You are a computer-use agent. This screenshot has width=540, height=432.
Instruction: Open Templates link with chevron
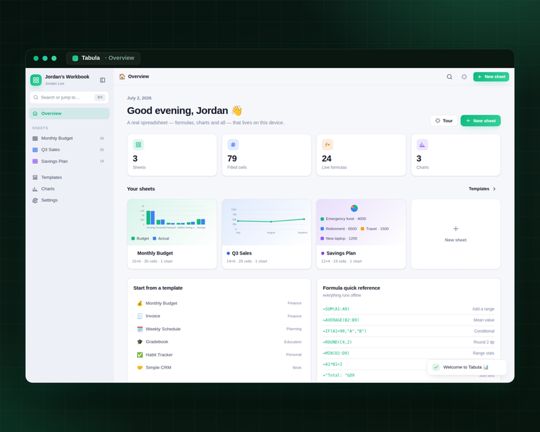click(x=482, y=189)
